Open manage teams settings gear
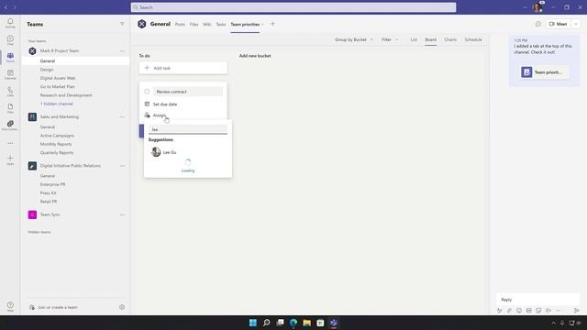The height and width of the screenshot is (330, 587). [x=122, y=307]
